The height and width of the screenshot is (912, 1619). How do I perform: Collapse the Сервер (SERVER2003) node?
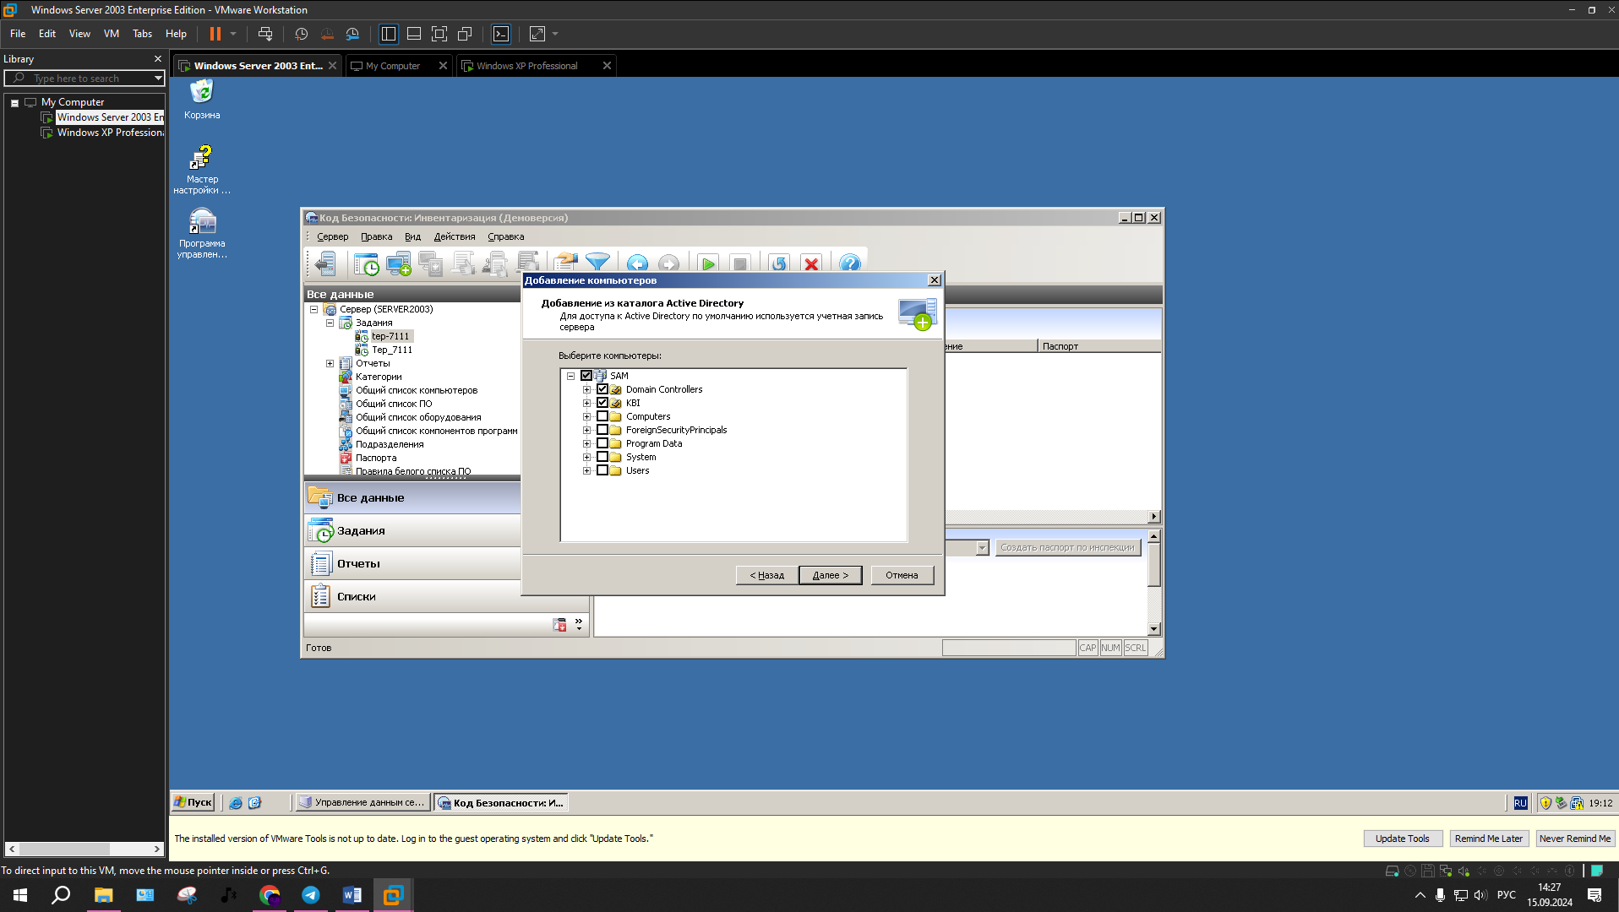pos(313,309)
